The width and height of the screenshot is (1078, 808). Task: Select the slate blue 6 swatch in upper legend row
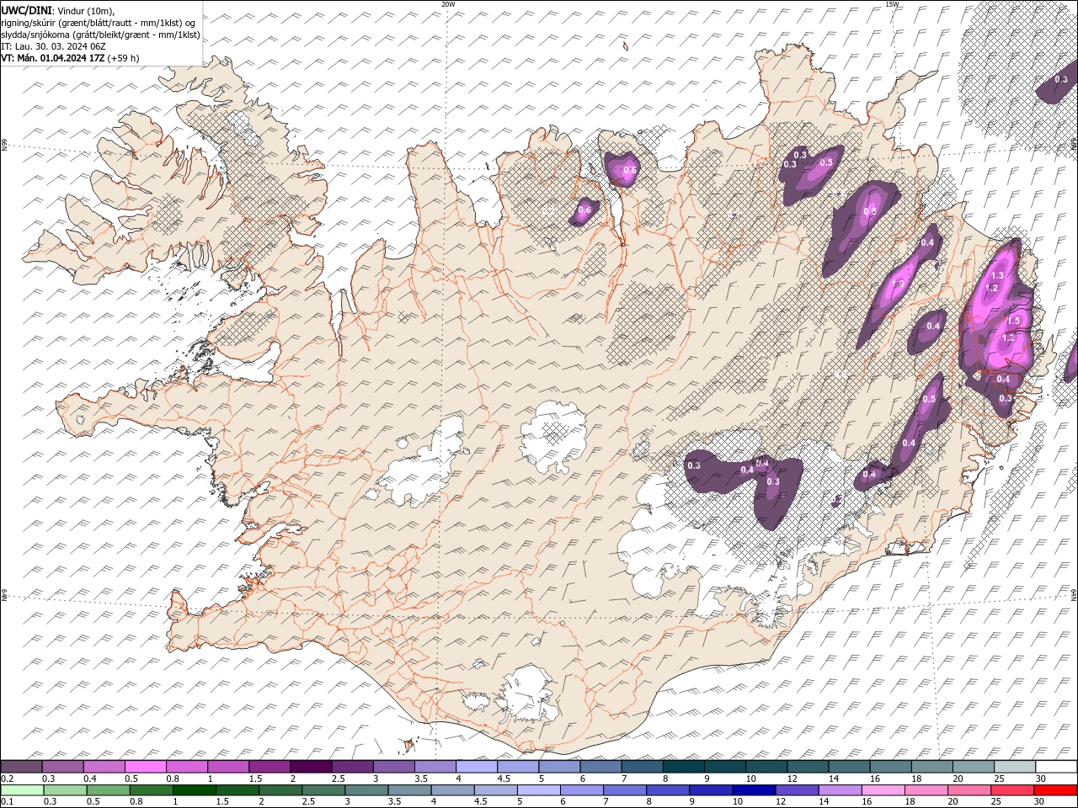[x=600, y=767]
